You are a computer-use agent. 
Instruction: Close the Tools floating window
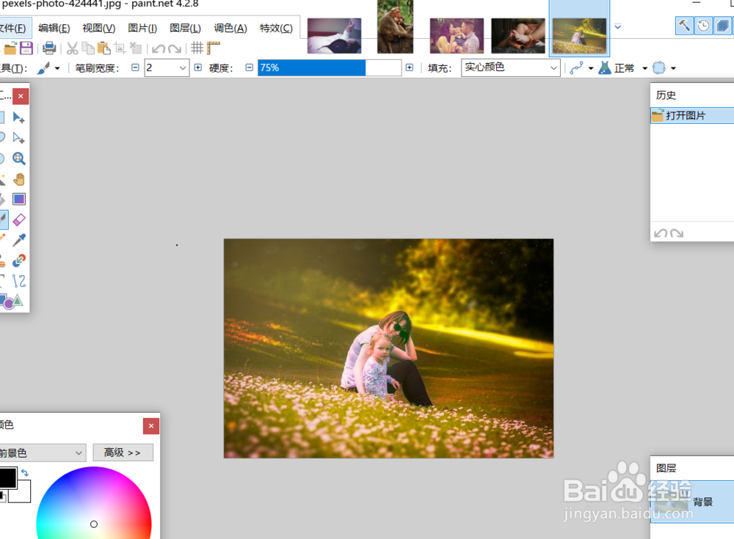click(21, 96)
